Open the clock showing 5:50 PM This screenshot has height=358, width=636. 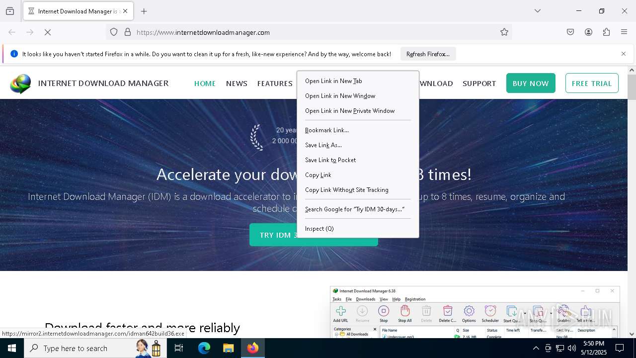click(x=593, y=348)
